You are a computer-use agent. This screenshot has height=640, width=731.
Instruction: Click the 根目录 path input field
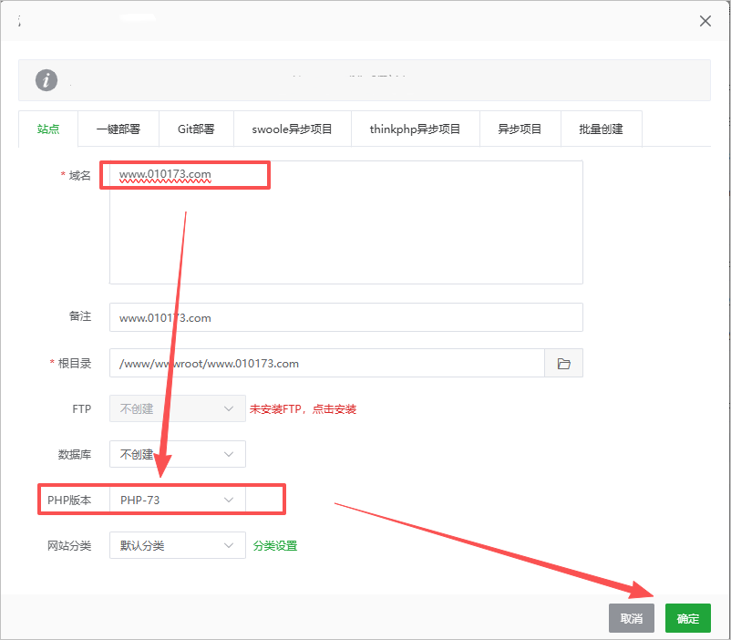tap(327, 363)
